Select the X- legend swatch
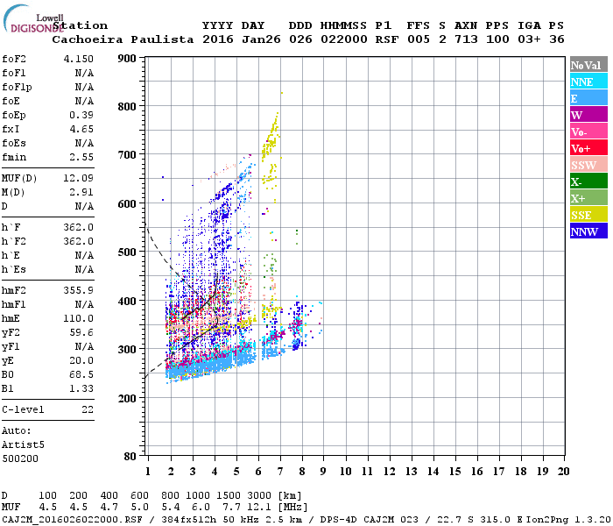Viewport: 613px width, 526px height. [588, 181]
